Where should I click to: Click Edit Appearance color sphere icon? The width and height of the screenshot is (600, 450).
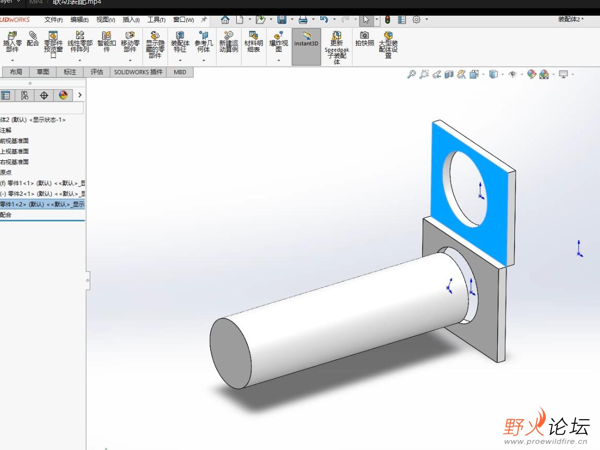pos(532,74)
